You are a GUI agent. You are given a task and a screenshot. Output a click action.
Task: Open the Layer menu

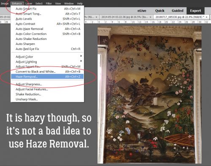coord(29,3)
